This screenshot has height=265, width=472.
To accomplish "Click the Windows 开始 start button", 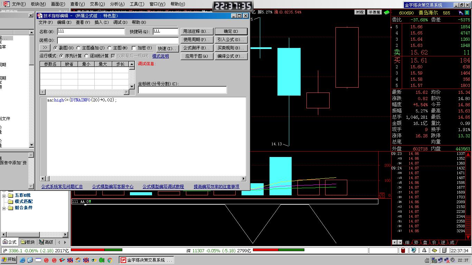I will 9,260.
